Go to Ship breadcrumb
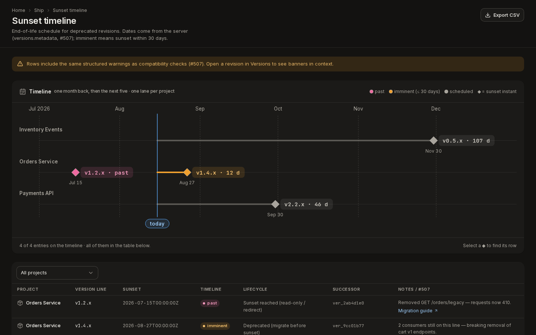The width and height of the screenshot is (536, 335). [x=39, y=10]
